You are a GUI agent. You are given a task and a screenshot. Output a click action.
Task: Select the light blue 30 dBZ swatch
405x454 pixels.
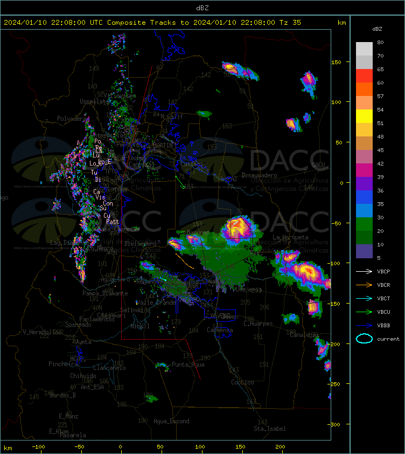[x=364, y=210]
